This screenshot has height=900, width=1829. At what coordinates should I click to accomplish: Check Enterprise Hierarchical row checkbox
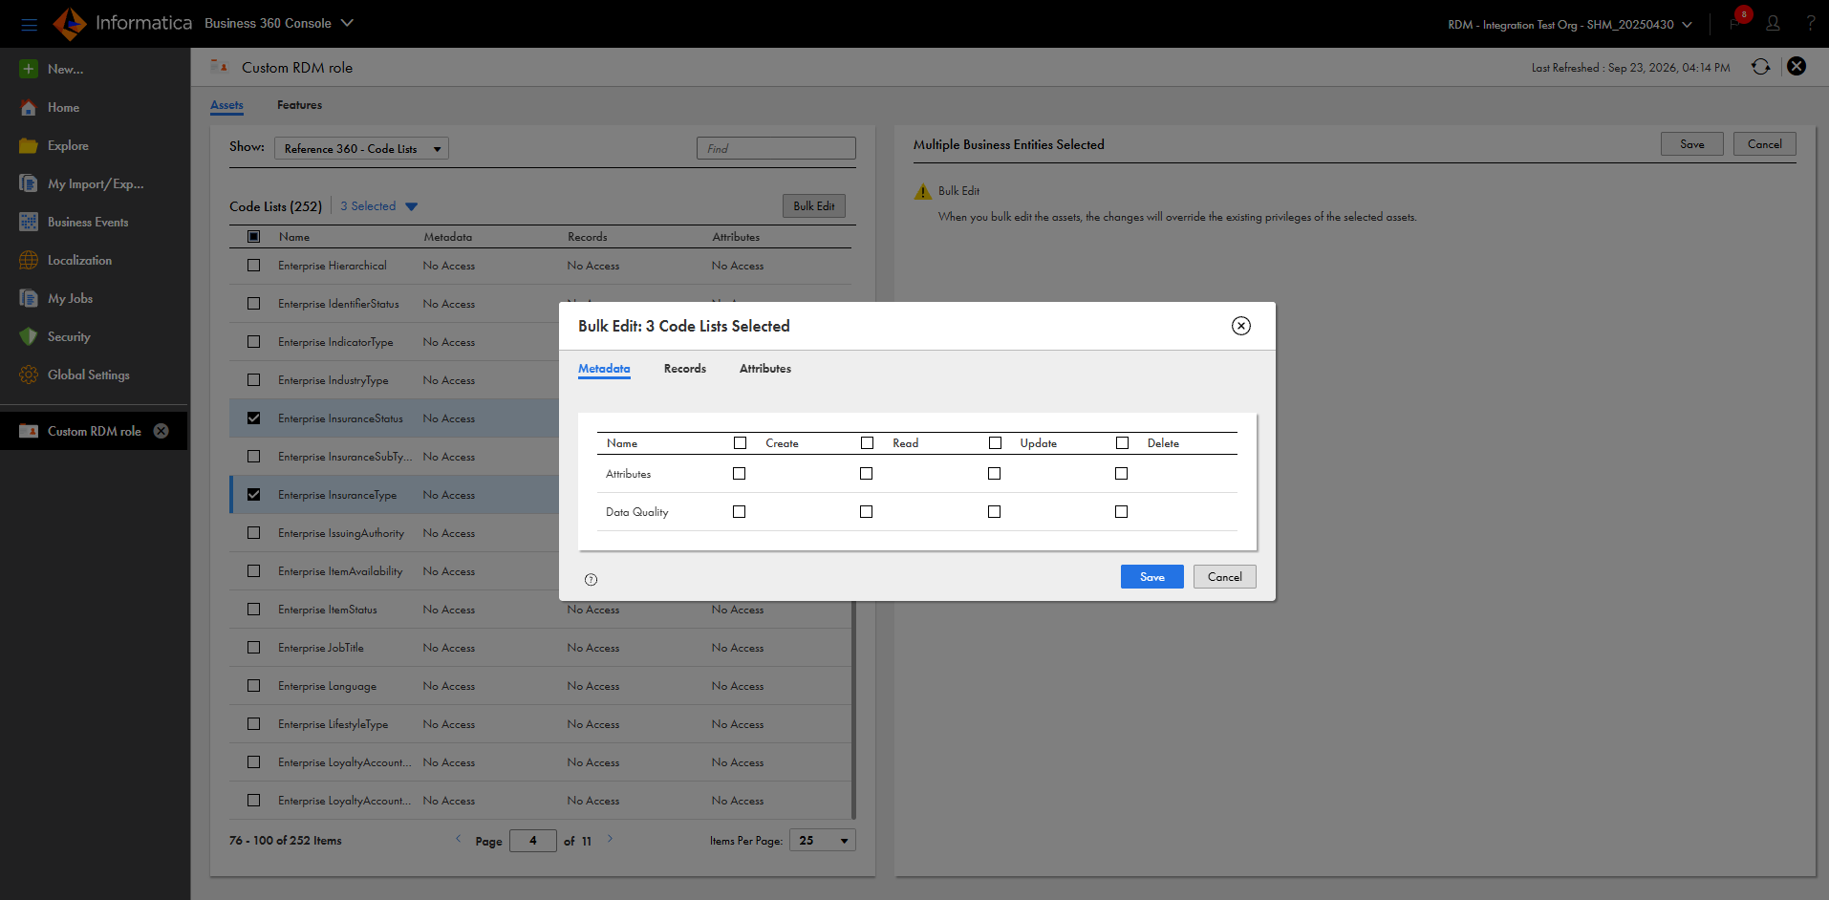[253, 266]
